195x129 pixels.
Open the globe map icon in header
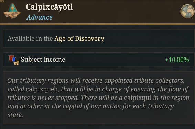pyautogui.click(x=187, y=11)
